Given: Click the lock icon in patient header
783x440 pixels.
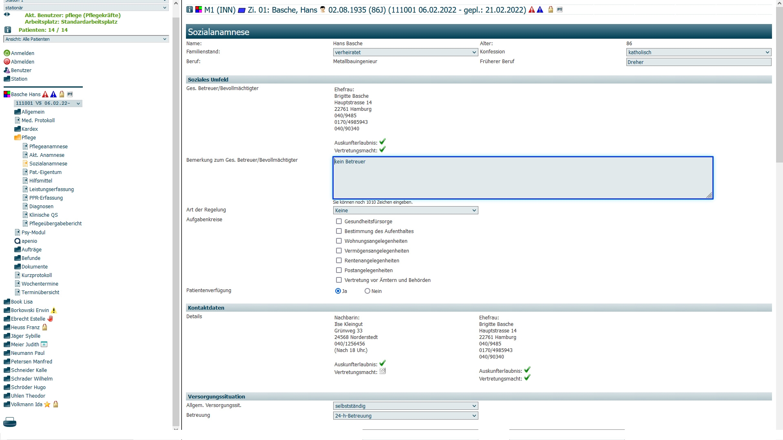Looking at the screenshot, I should pos(551,10).
